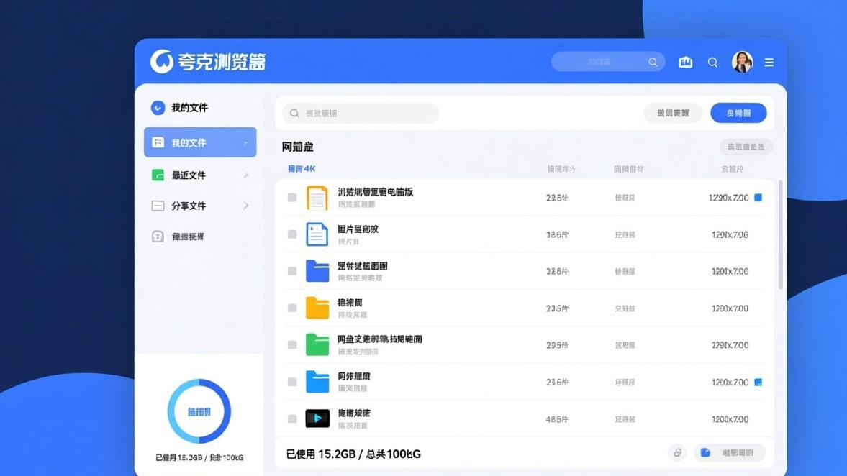Open the hamburger menu in the header
847x476 pixels.
click(769, 63)
